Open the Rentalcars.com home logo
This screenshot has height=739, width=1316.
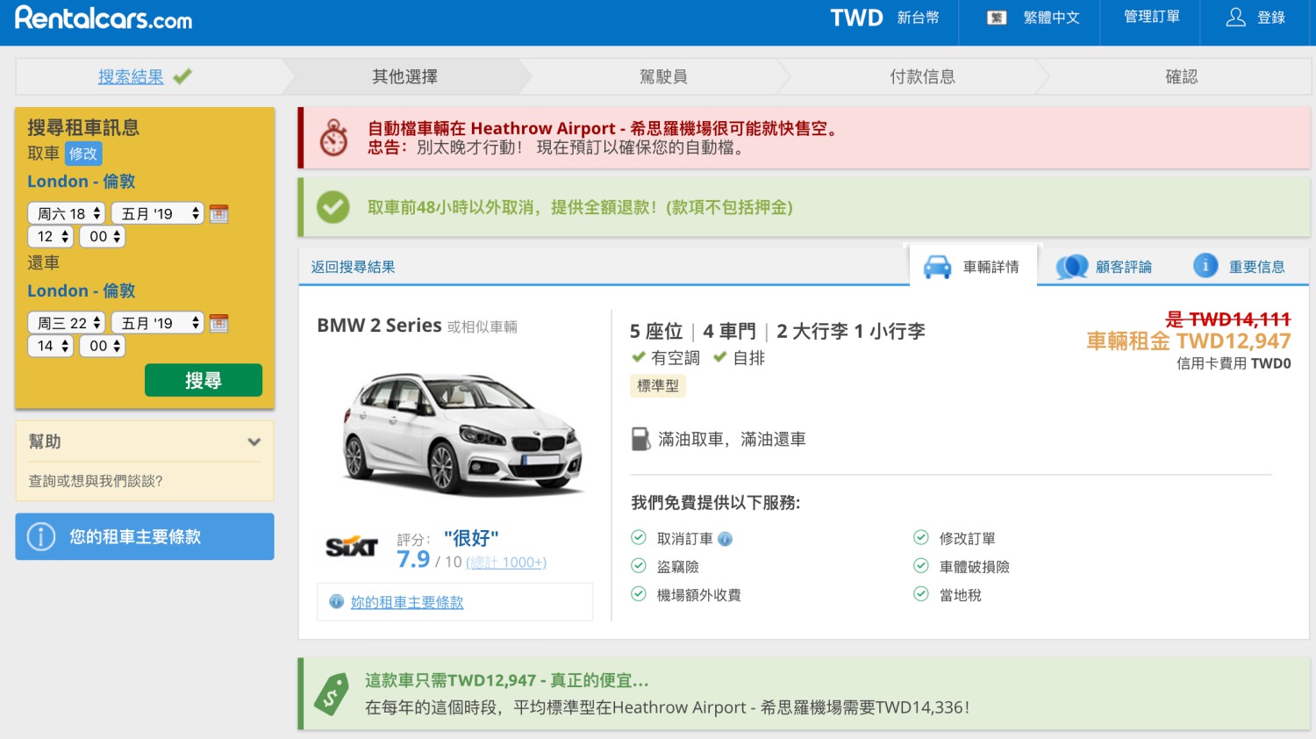[x=104, y=18]
